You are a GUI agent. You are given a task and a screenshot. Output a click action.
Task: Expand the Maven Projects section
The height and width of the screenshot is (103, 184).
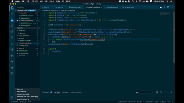(28, 99)
